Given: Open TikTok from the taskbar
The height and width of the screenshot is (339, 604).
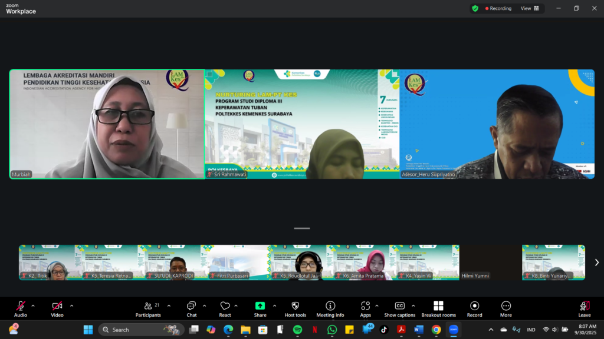Looking at the screenshot, I should point(384,330).
